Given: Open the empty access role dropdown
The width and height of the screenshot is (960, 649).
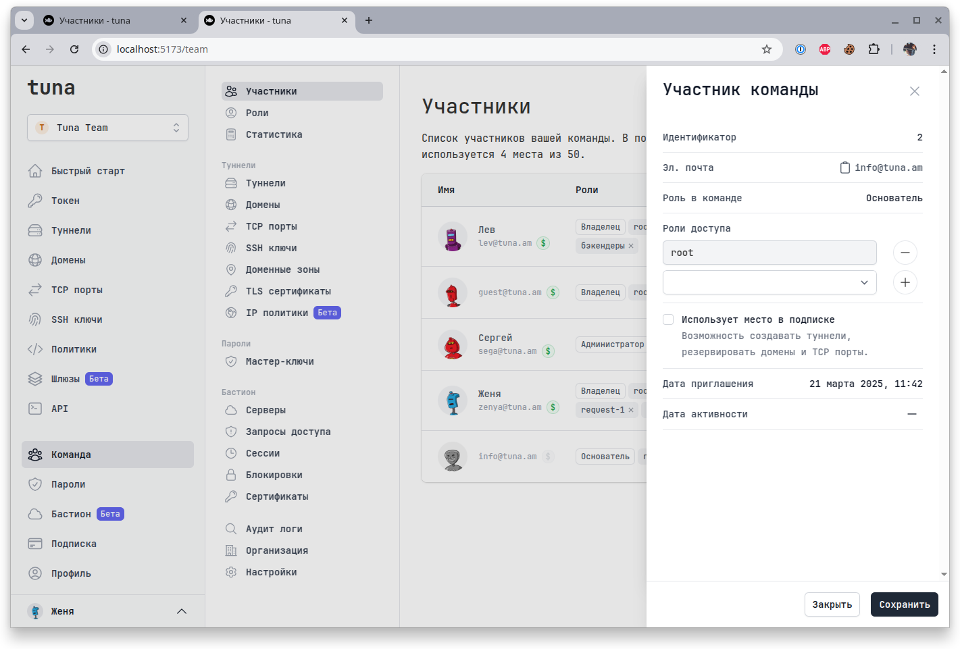Looking at the screenshot, I should (769, 282).
